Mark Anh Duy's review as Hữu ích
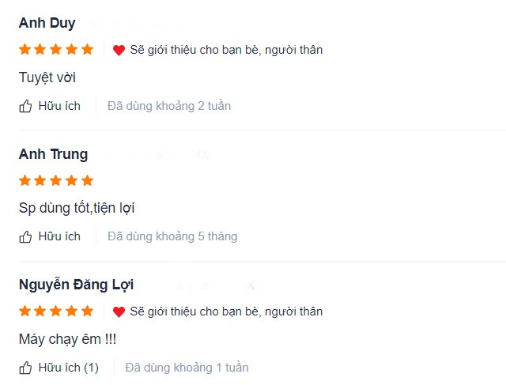Screen dimensions: 506x385 (x=59, y=106)
